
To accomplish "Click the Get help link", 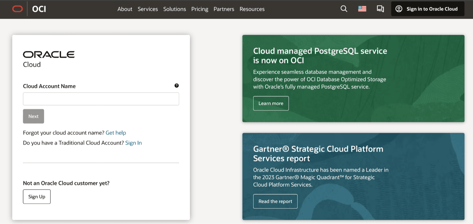I will [116, 132].
